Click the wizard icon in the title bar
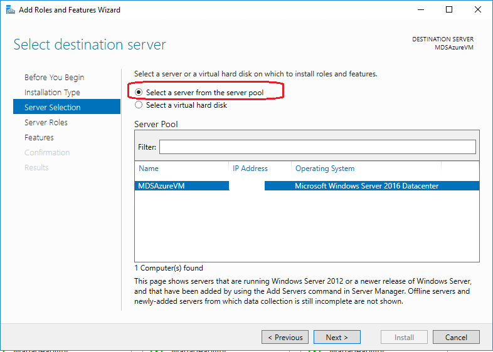This screenshot has height=352, width=493. click(10, 10)
